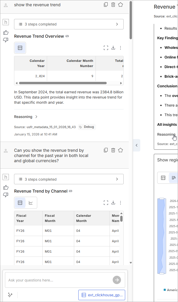Expand the first '3 steps completed' section

(x=69, y=24)
